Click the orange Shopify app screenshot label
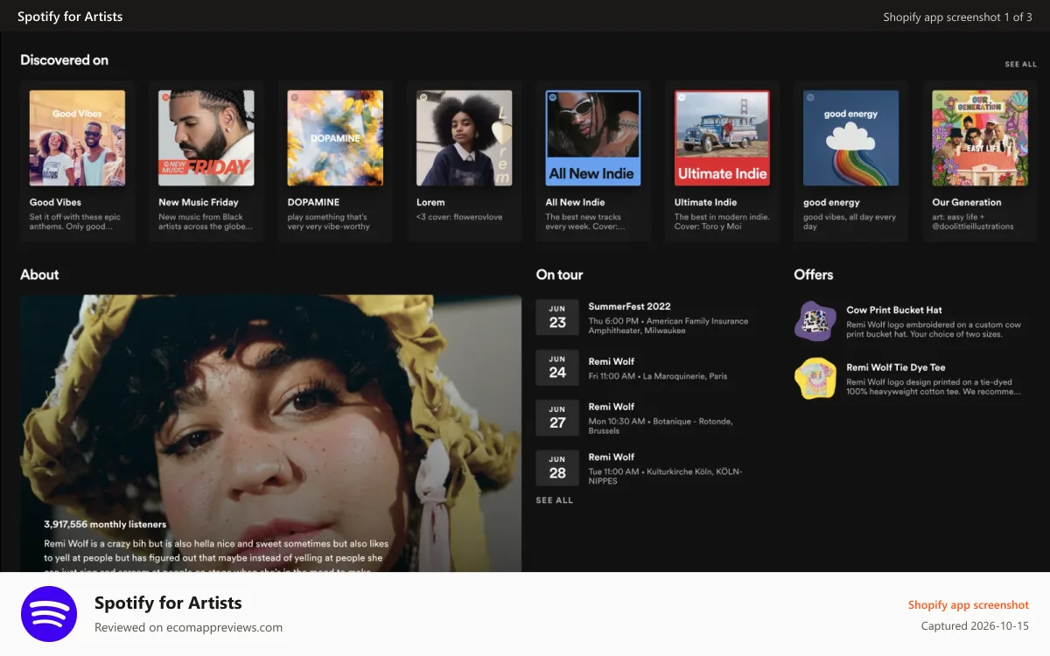The width and height of the screenshot is (1050, 656). point(969,604)
